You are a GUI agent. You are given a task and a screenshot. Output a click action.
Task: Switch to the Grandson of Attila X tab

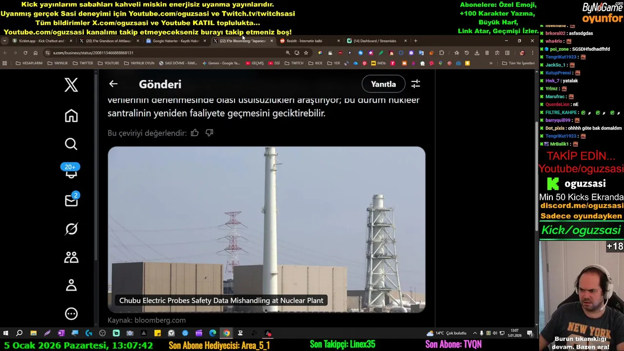(x=108, y=41)
